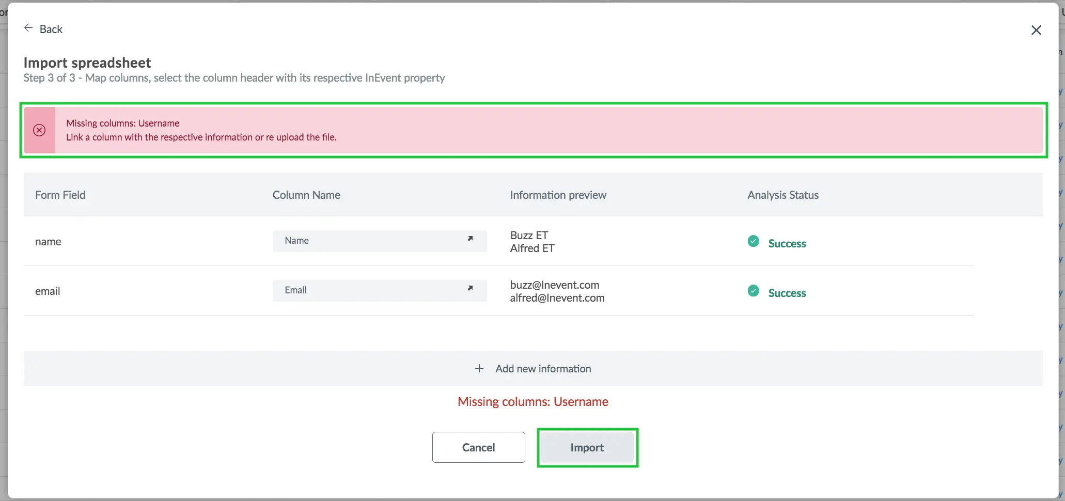
Task: Cancel the spreadsheet import
Action: point(479,447)
